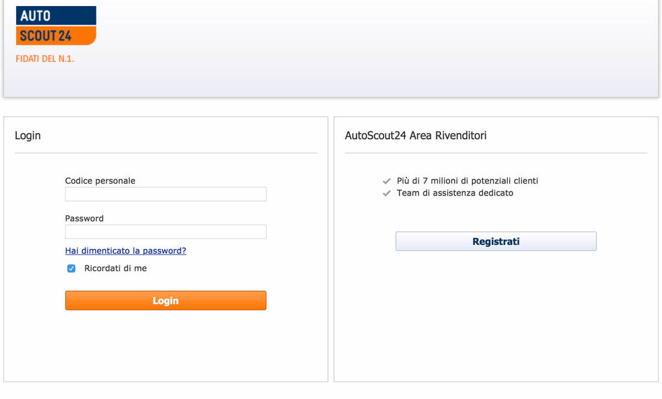The width and height of the screenshot is (662, 399).
Task: Click the blue AUTO part of the logo
Action: 56,16
